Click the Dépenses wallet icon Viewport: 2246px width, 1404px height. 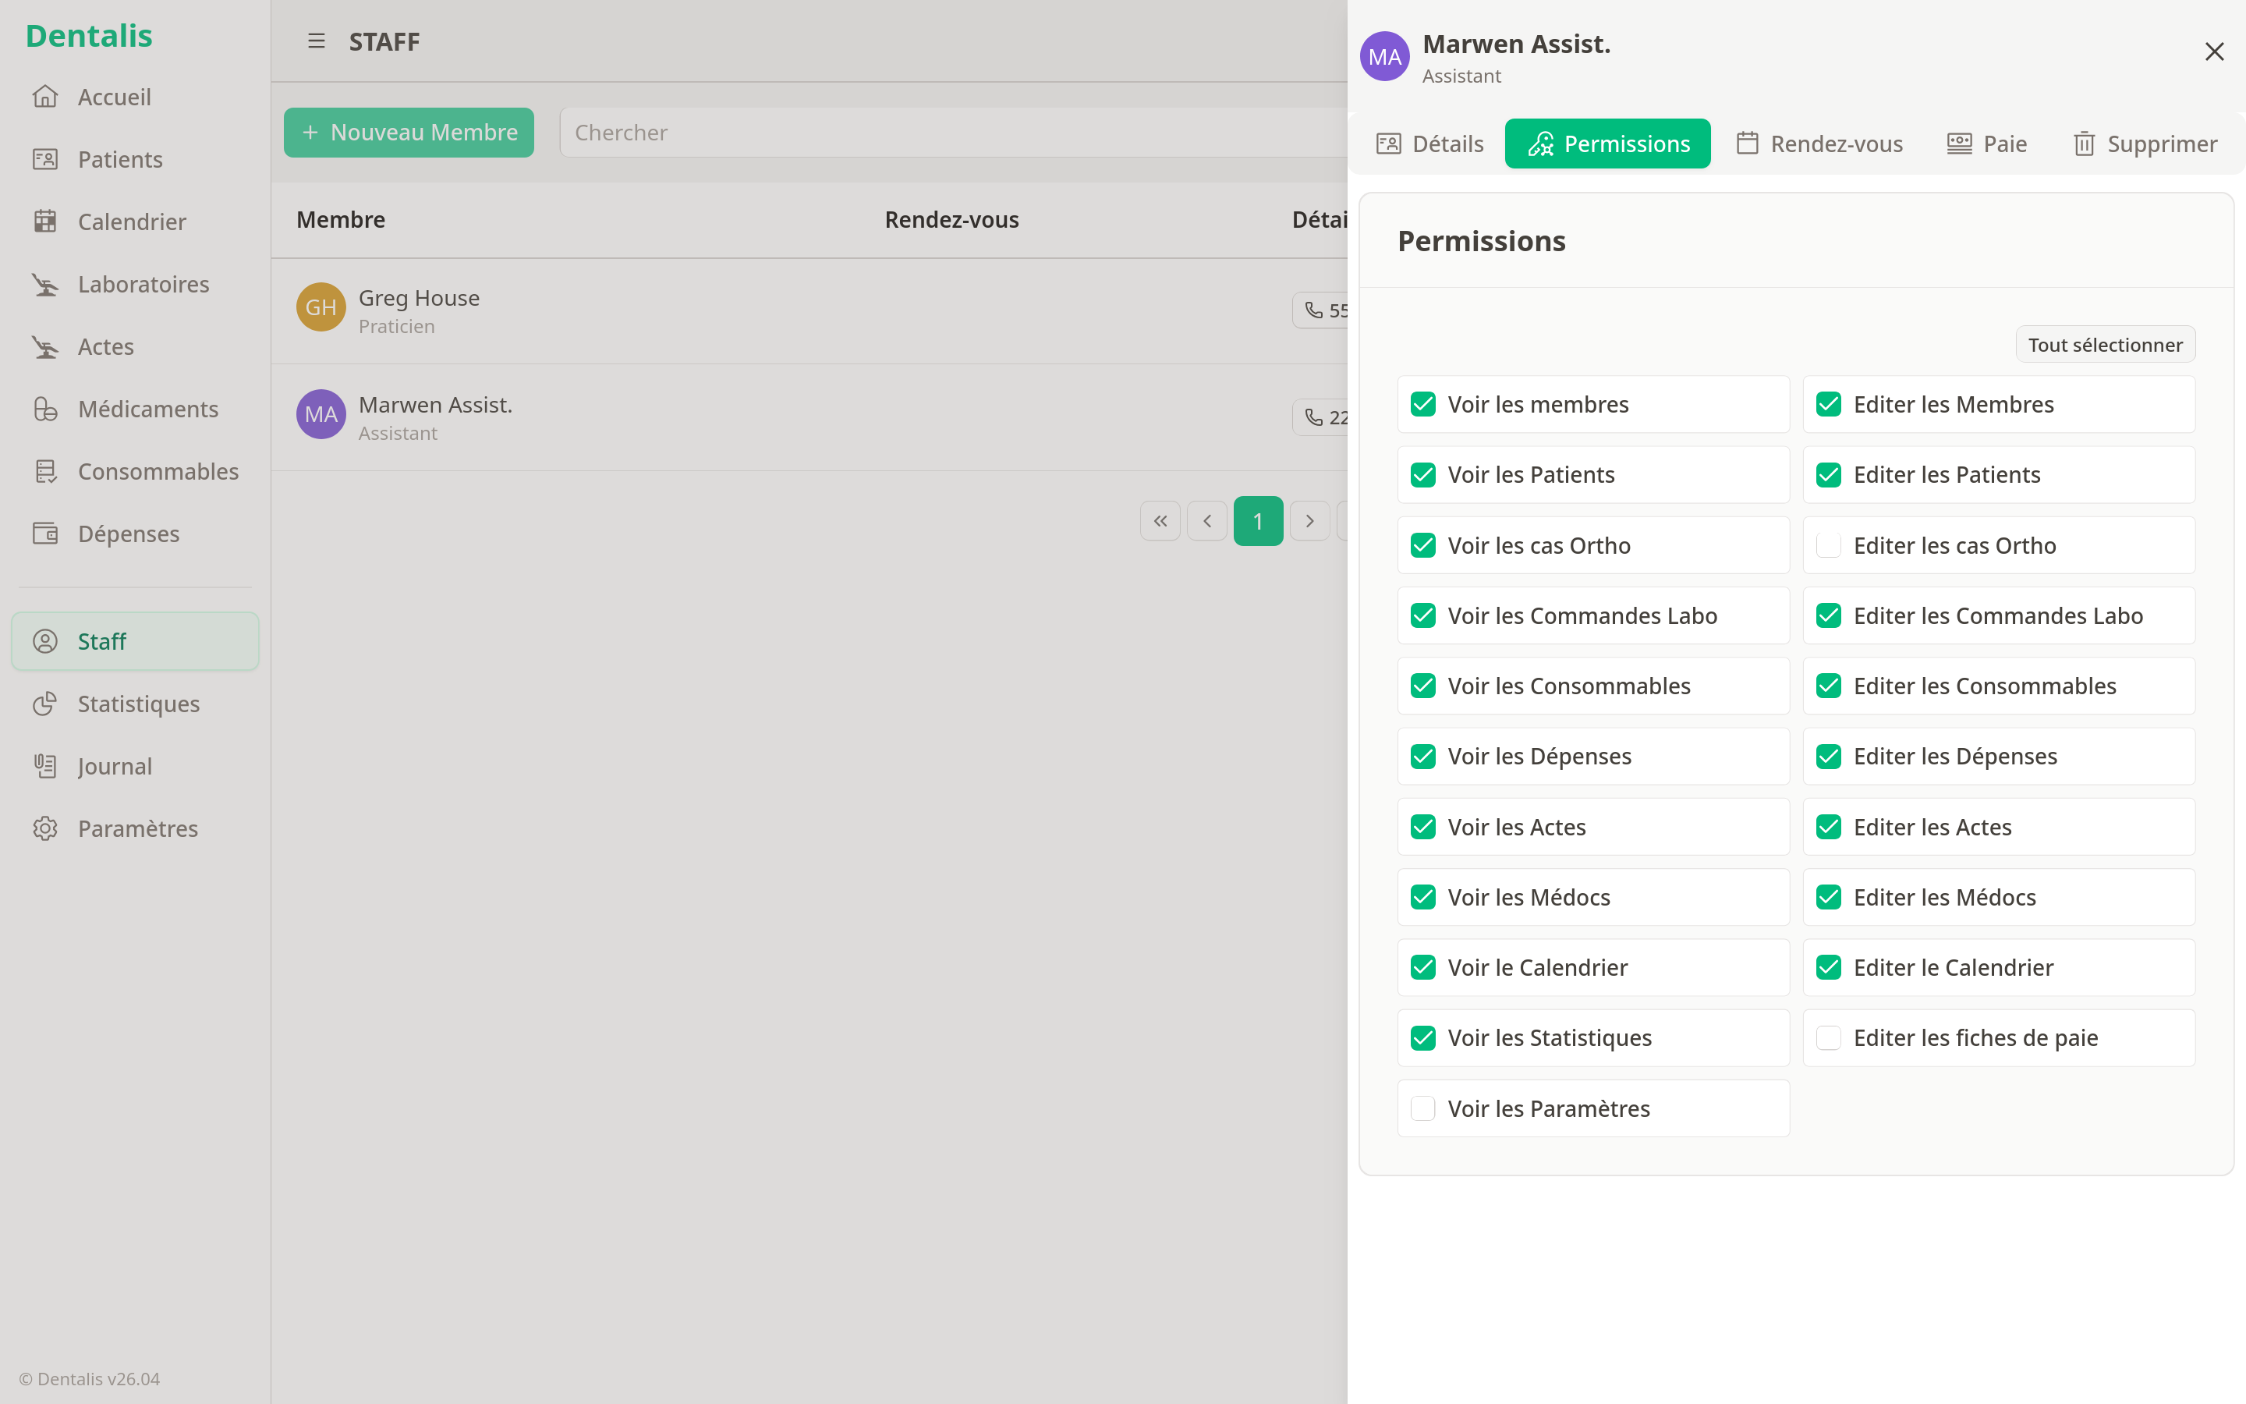[44, 534]
